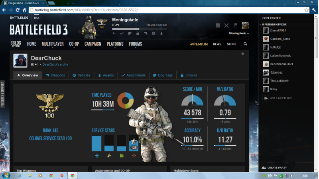The image size is (319, 179).
Task: Open weapons pistol icon in header
Action: coord(146,33)
